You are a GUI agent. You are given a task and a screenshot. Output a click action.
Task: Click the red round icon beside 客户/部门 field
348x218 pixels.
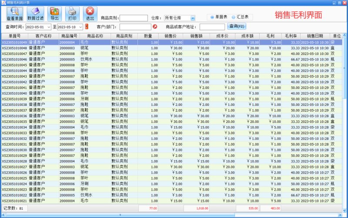[x=155, y=27]
